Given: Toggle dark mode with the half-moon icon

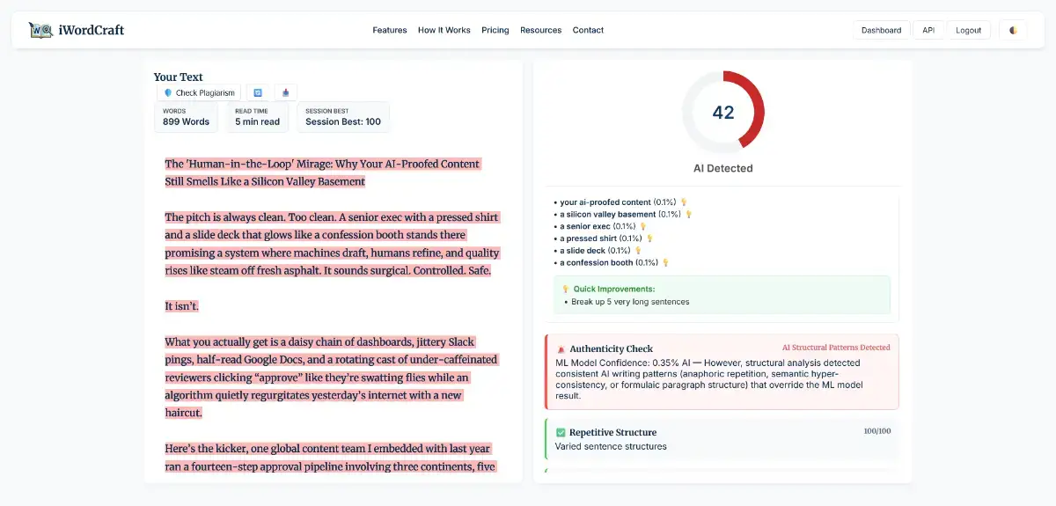Looking at the screenshot, I should 1013,30.
